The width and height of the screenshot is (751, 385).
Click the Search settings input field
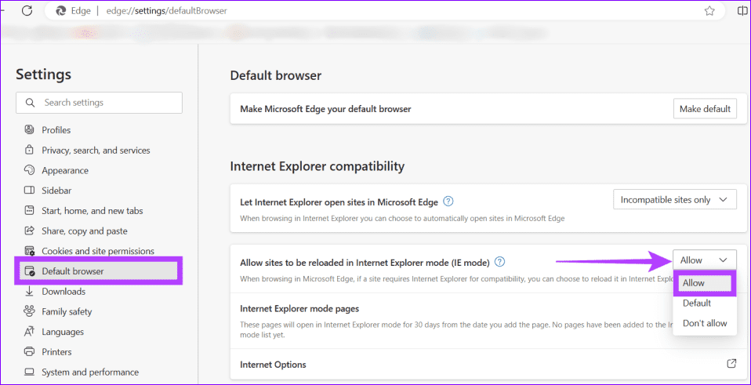99,103
